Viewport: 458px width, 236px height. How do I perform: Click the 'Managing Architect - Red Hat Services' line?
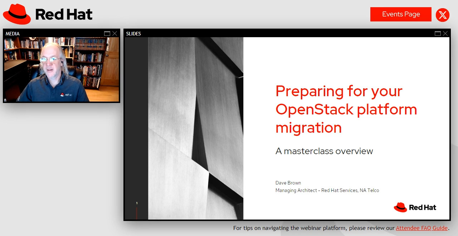point(327,191)
